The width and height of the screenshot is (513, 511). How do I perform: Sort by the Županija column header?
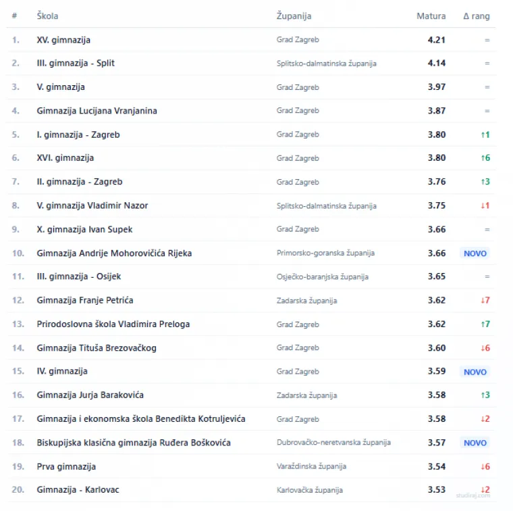point(294,16)
